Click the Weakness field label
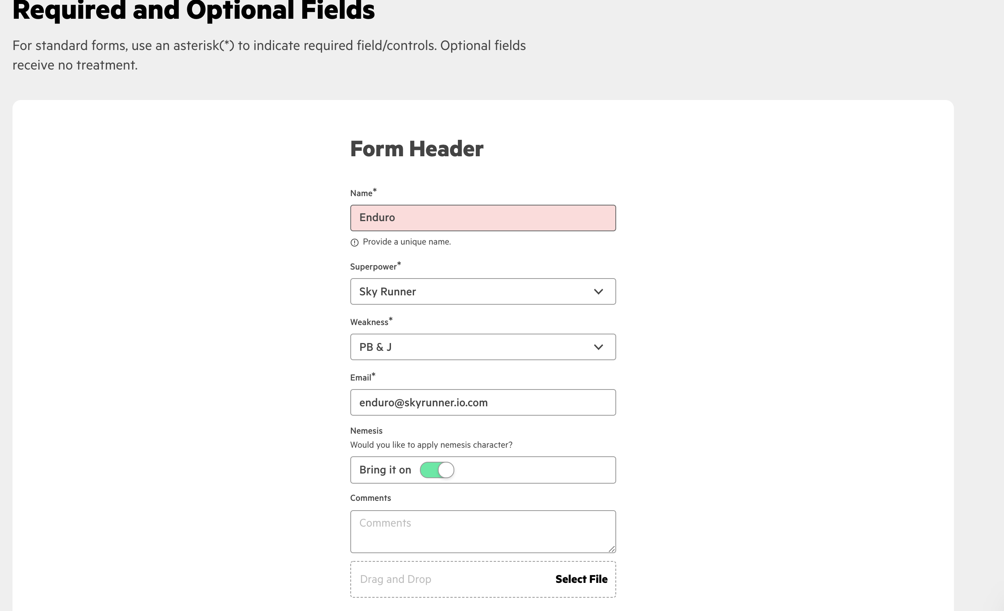The width and height of the screenshot is (1004, 611). point(369,322)
